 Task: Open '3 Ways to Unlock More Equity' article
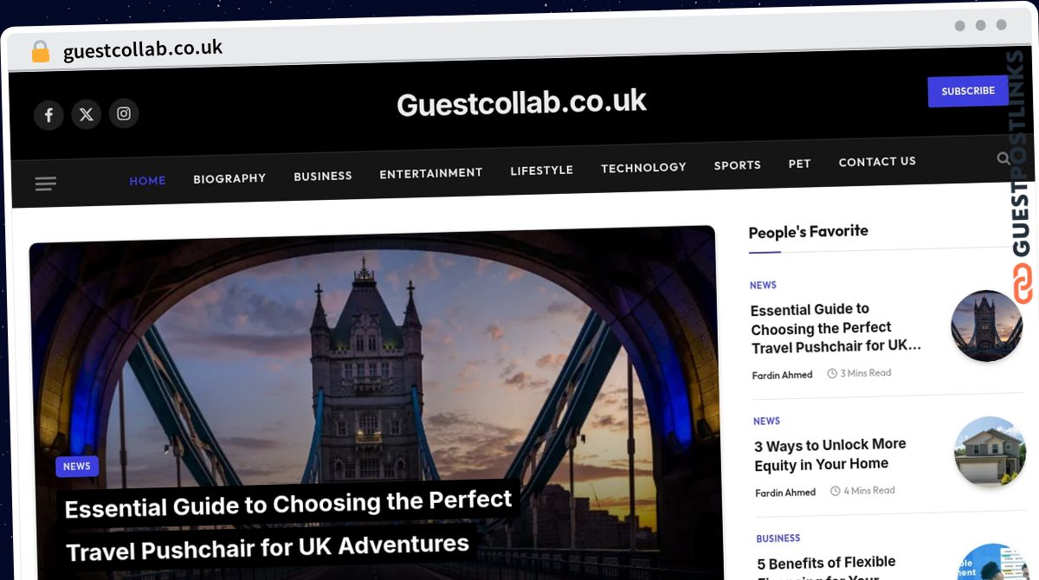pos(830,454)
